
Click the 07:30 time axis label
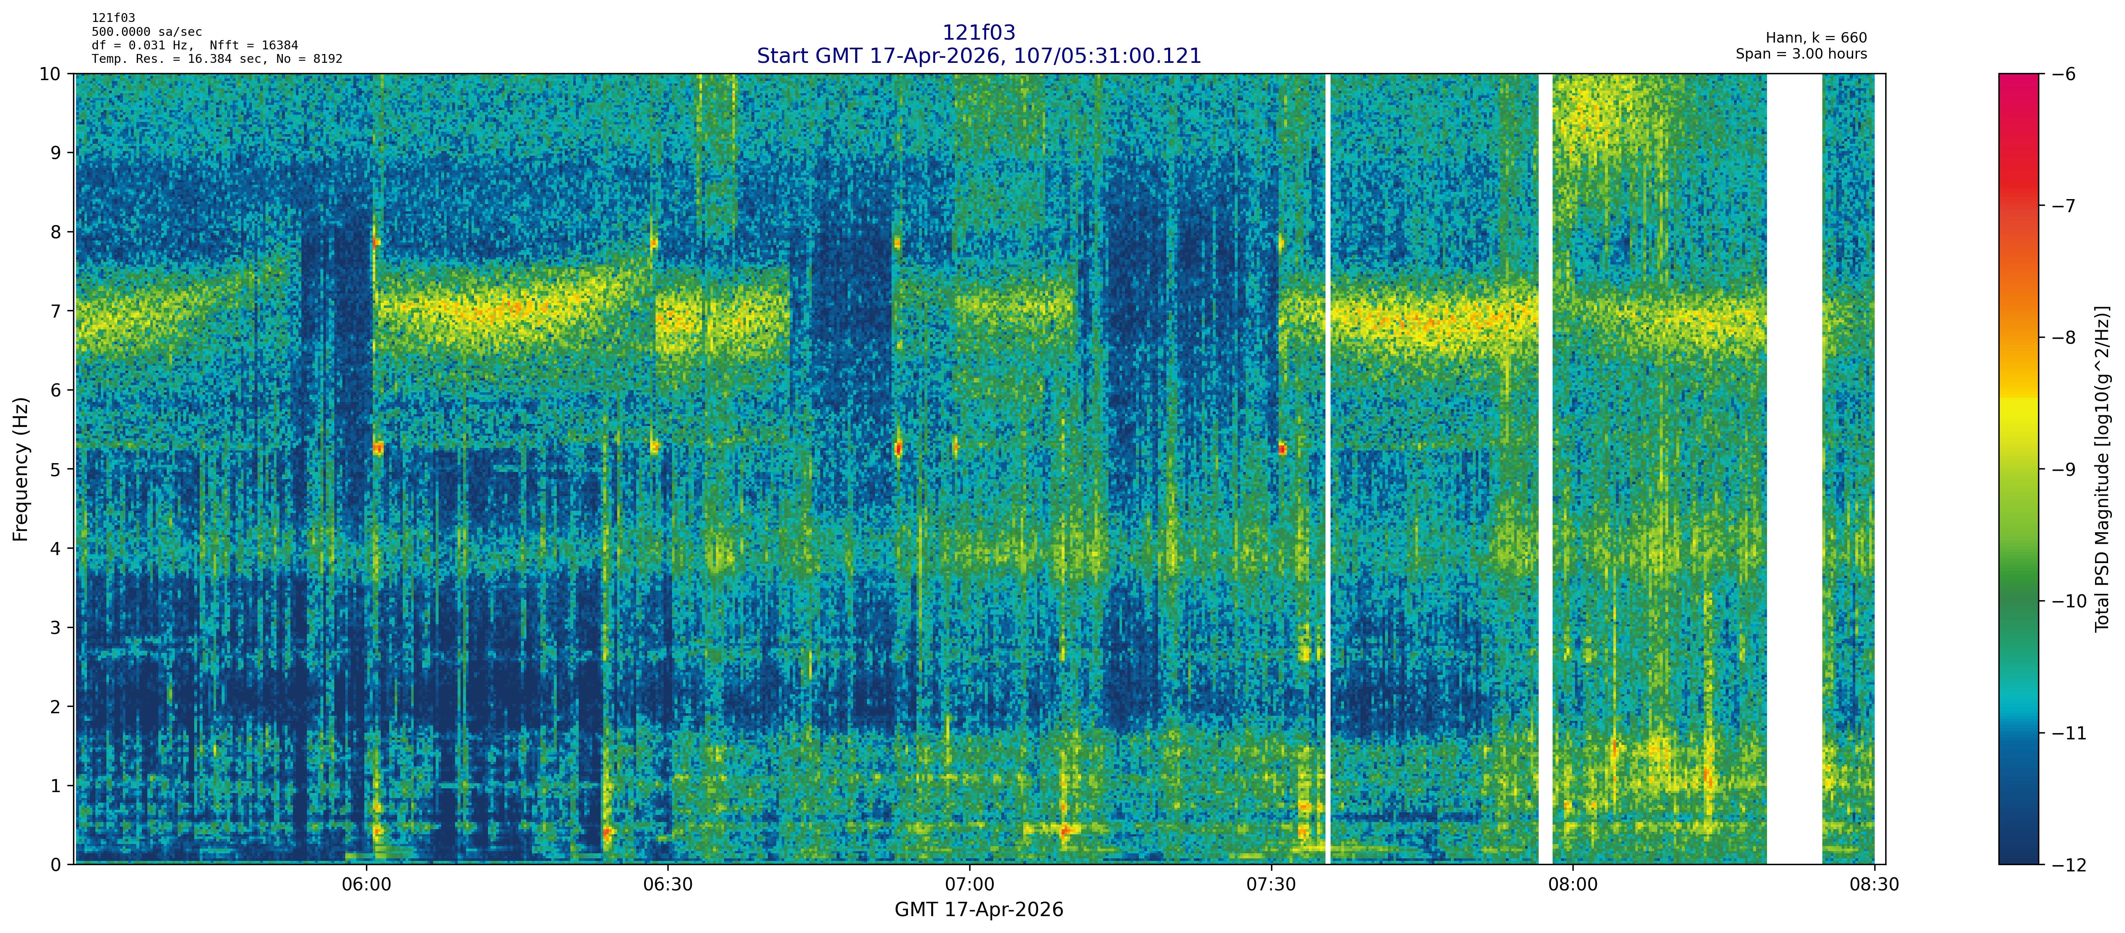coord(1271,885)
